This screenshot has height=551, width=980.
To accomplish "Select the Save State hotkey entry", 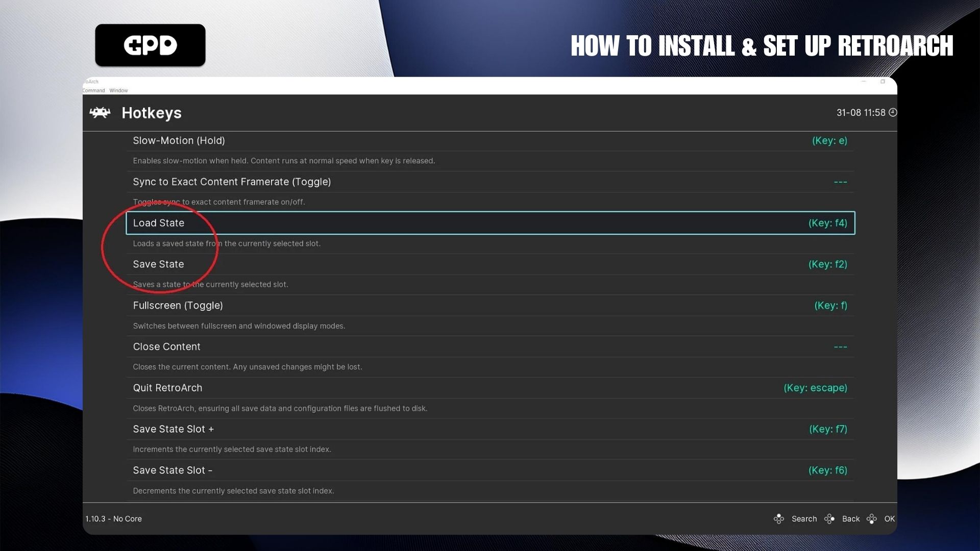I will coord(159,264).
